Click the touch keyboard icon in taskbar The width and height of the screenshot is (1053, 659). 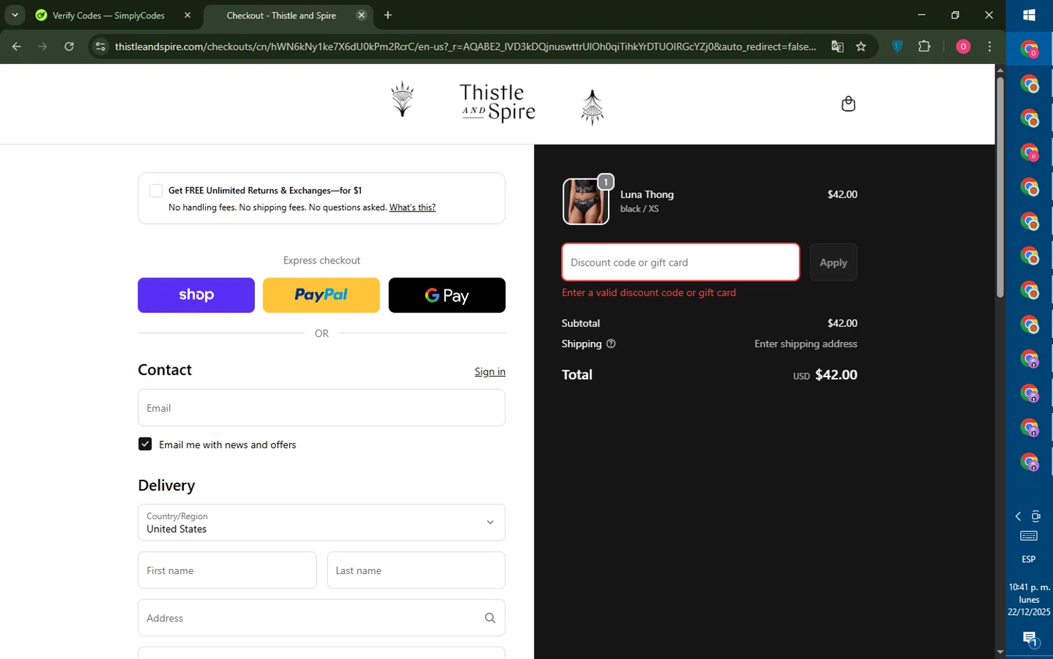pyautogui.click(x=1029, y=536)
